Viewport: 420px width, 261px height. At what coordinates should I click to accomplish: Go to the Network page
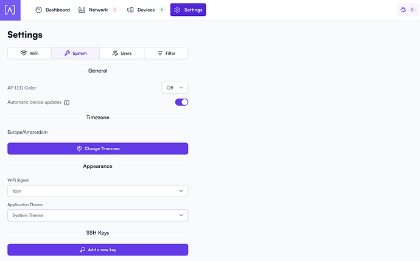(98, 10)
